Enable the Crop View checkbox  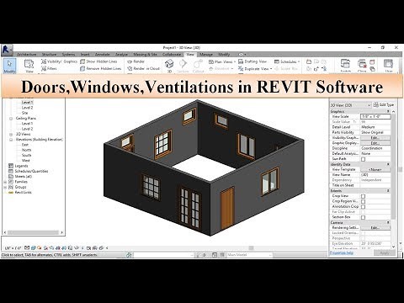click(x=364, y=196)
